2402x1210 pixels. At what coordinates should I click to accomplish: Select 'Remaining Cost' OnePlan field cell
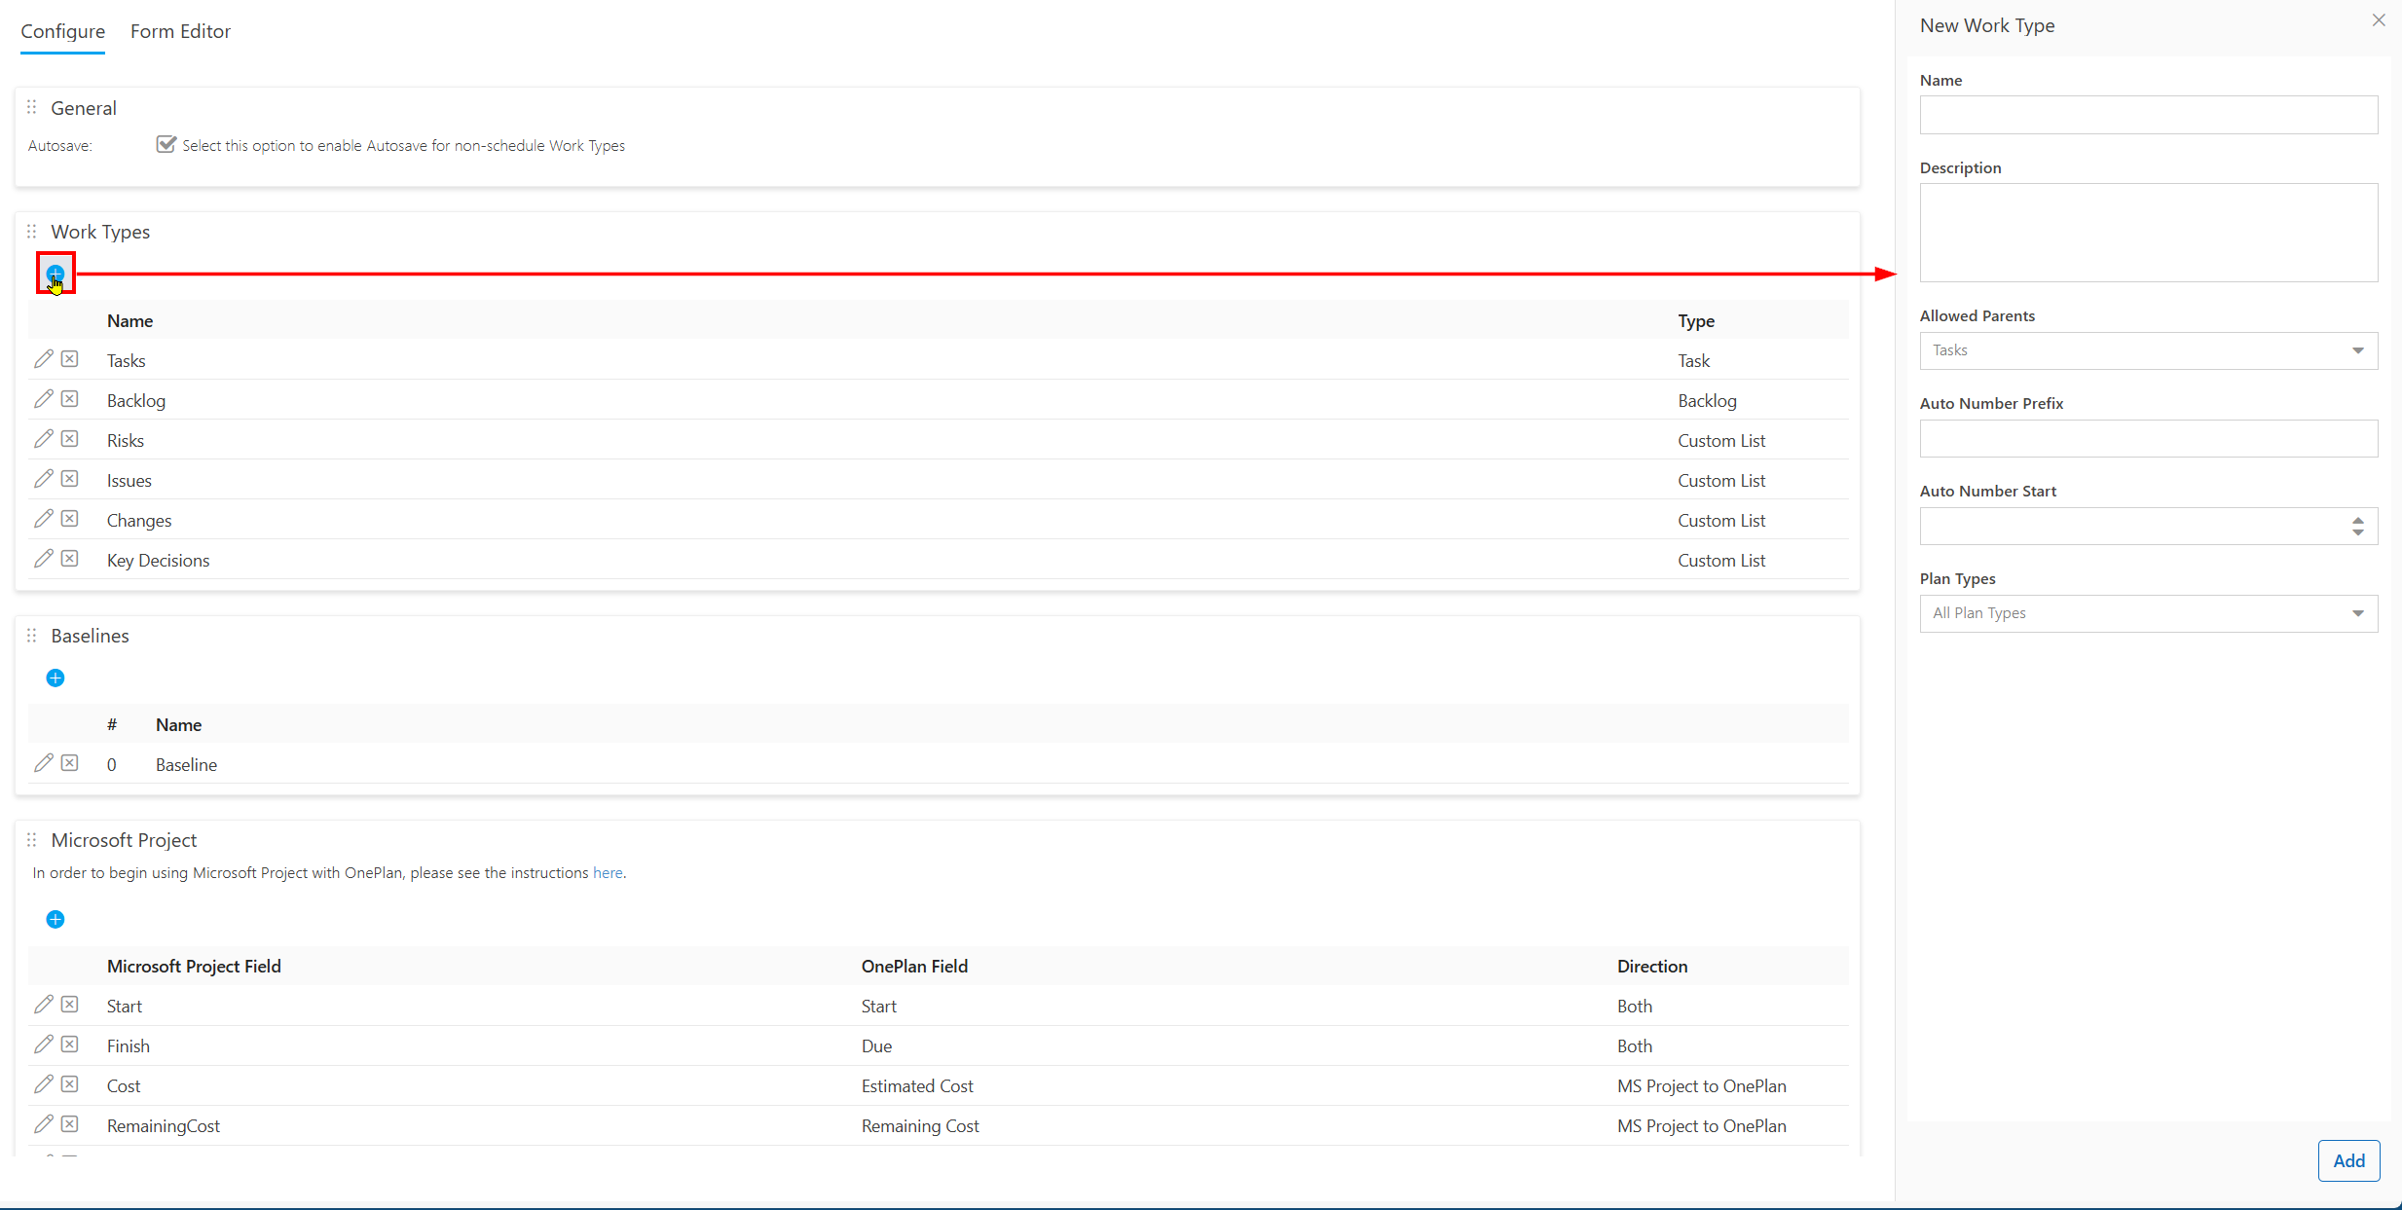920,1125
